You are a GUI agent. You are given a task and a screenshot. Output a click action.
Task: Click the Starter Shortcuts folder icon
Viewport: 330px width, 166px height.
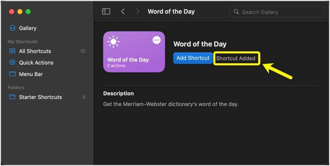point(12,97)
